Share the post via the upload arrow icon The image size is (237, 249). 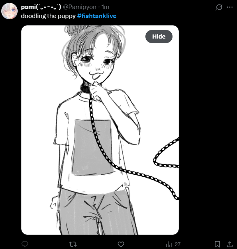click(230, 244)
